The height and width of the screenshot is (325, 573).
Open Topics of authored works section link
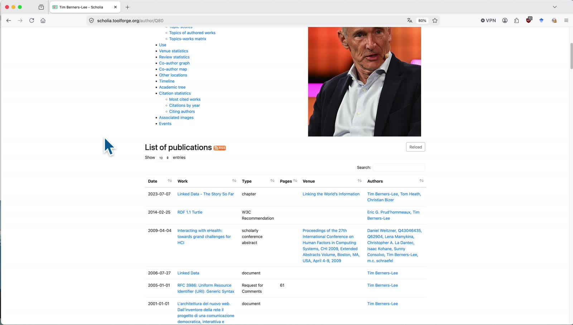click(x=192, y=33)
